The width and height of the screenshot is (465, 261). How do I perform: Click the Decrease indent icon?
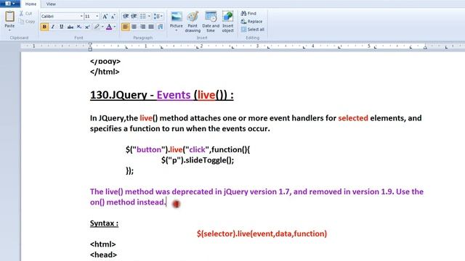click(x=126, y=16)
